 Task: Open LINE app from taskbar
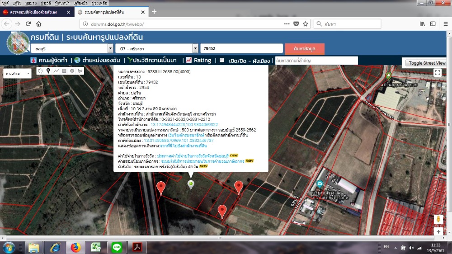117,247
